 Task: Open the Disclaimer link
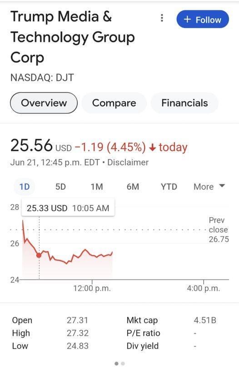point(128,163)
